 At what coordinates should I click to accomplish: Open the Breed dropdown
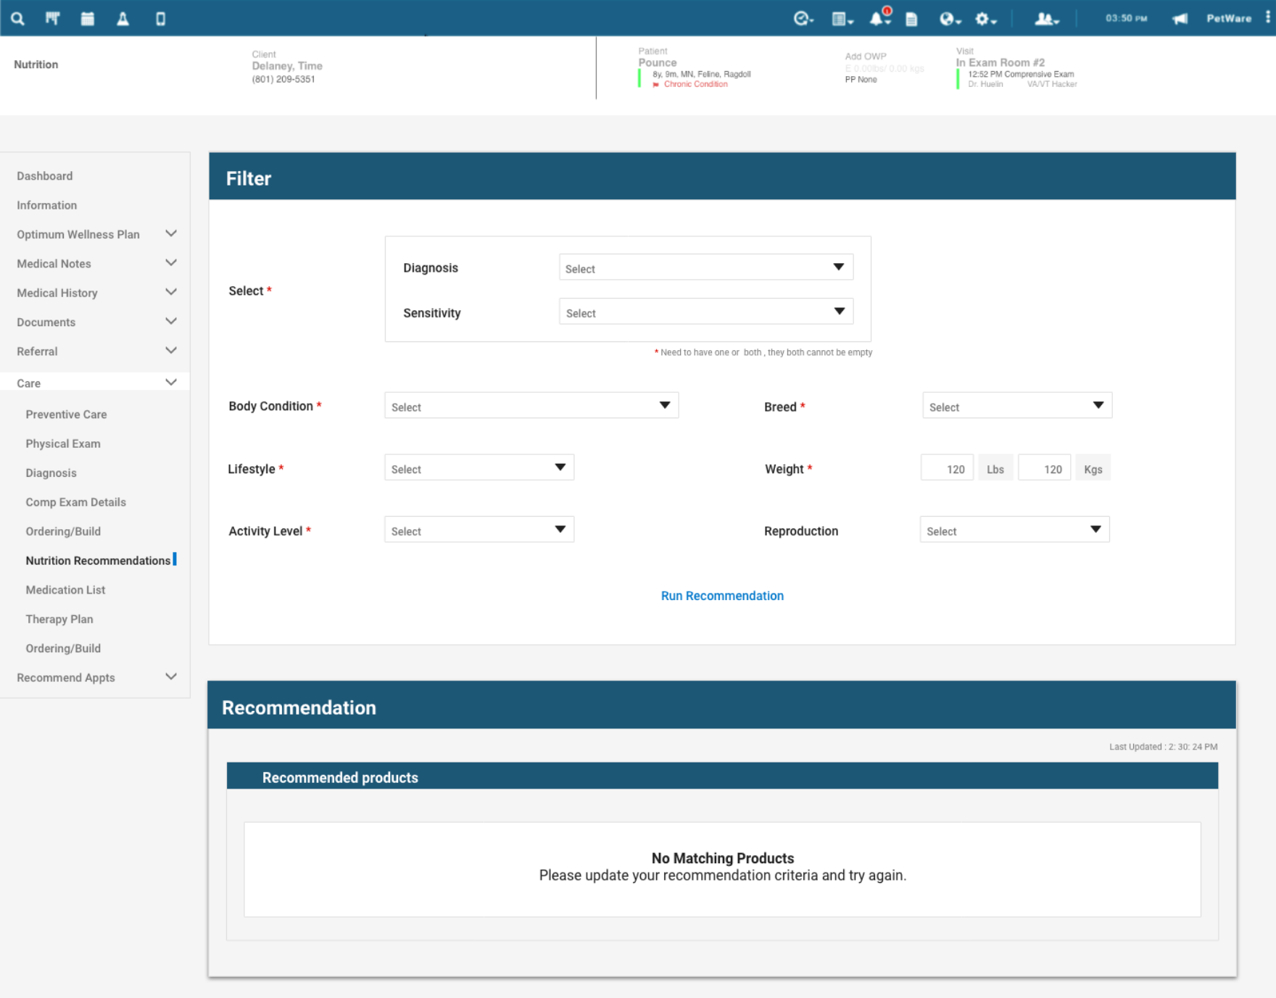coord(1017,406)
